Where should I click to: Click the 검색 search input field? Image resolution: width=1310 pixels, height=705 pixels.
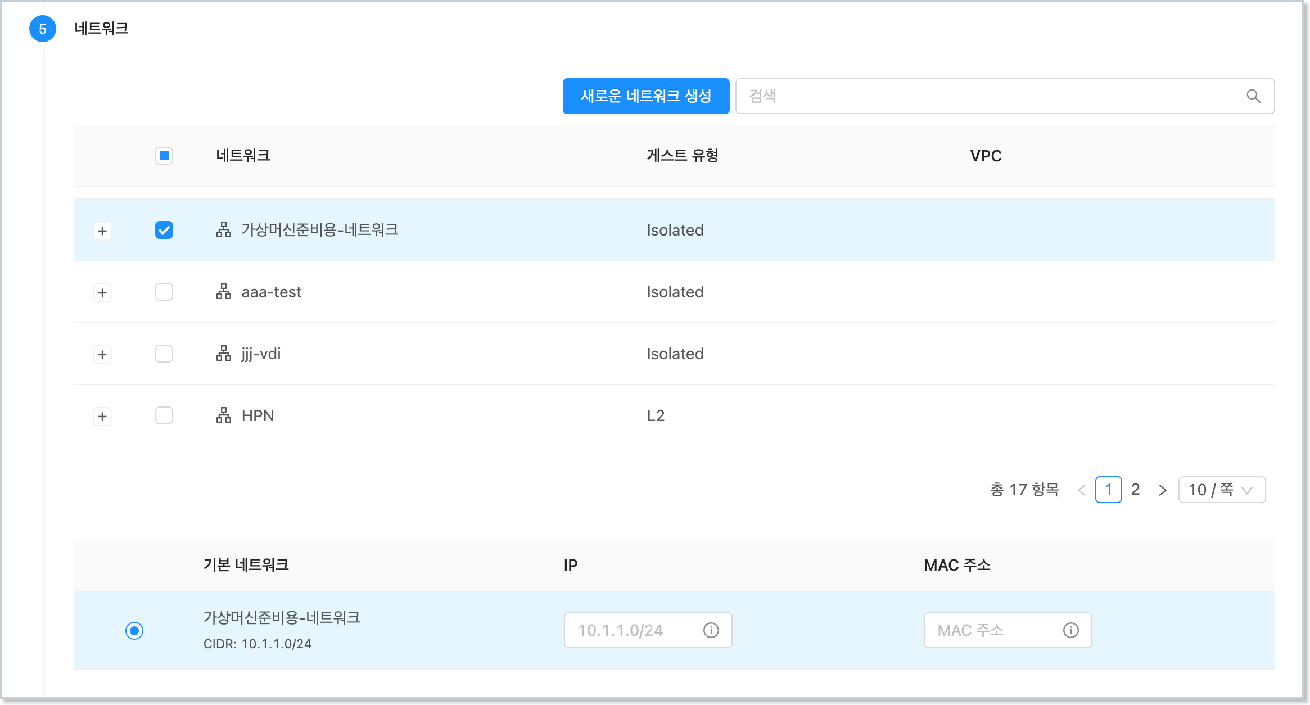[x=990, y=96]
